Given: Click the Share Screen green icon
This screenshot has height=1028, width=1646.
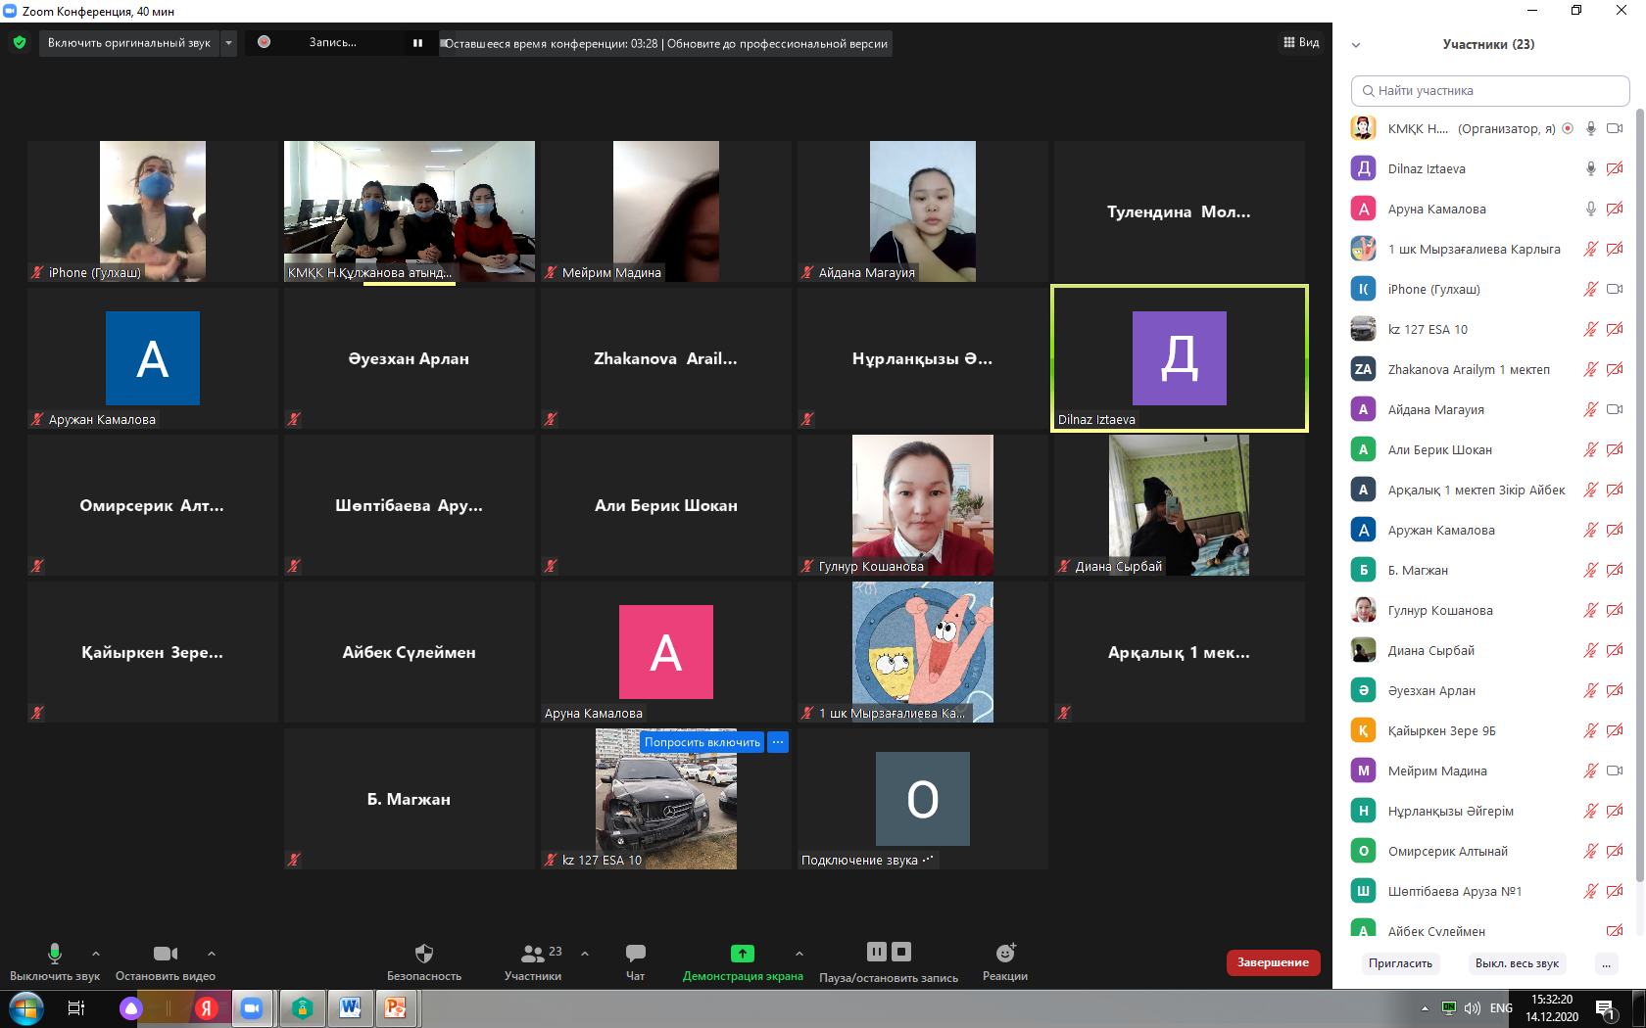Looking at the screenshot, I should pyautogui.click(x=742, y=954).
